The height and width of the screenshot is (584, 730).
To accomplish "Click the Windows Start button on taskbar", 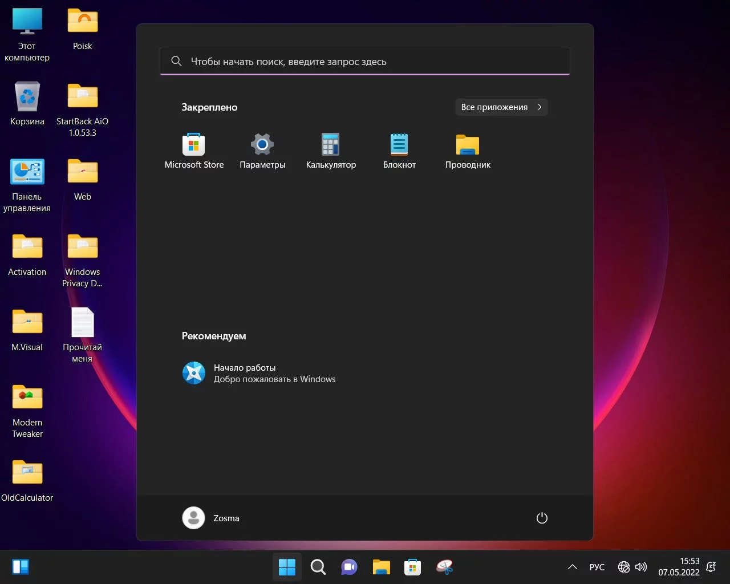I will pos(287,567).
